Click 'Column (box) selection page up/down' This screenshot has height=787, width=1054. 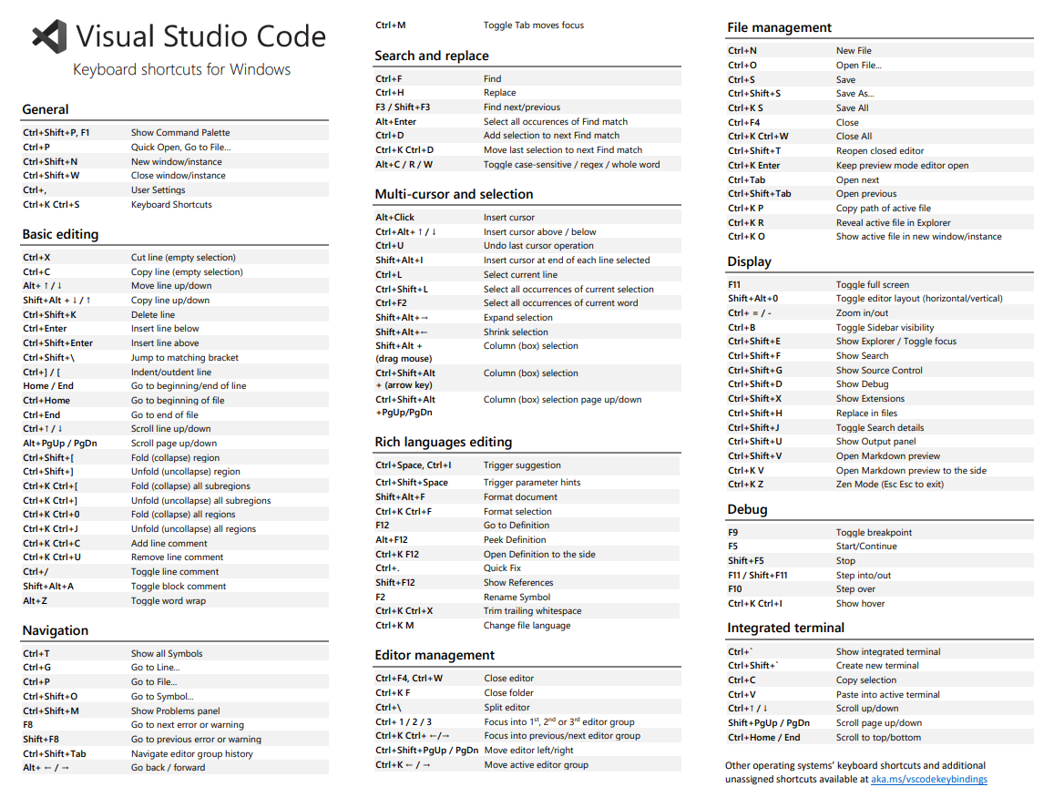(562, 399)
